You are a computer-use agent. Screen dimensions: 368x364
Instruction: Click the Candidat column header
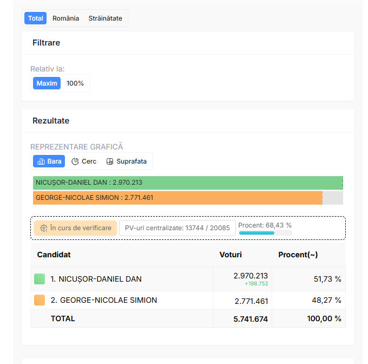pyautogui.click(x=54, y=255)
